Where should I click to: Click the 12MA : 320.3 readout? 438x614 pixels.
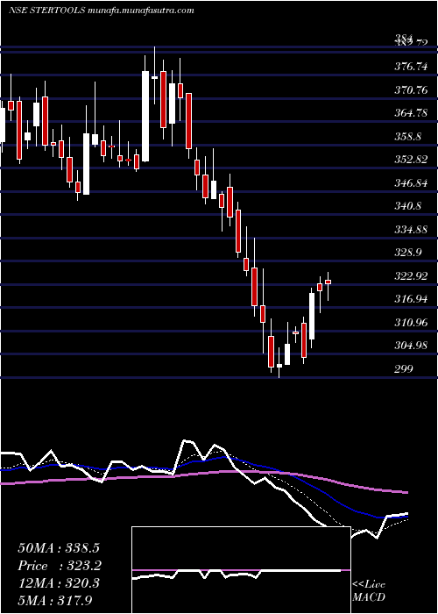59,583
